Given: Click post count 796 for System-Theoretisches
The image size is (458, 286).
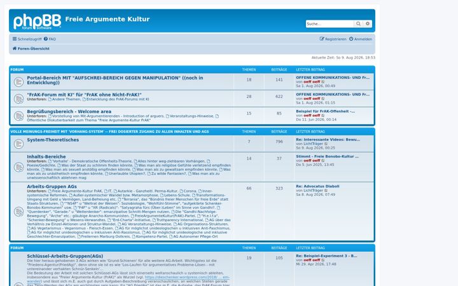Looking at the screenshot, I should 279,142.
